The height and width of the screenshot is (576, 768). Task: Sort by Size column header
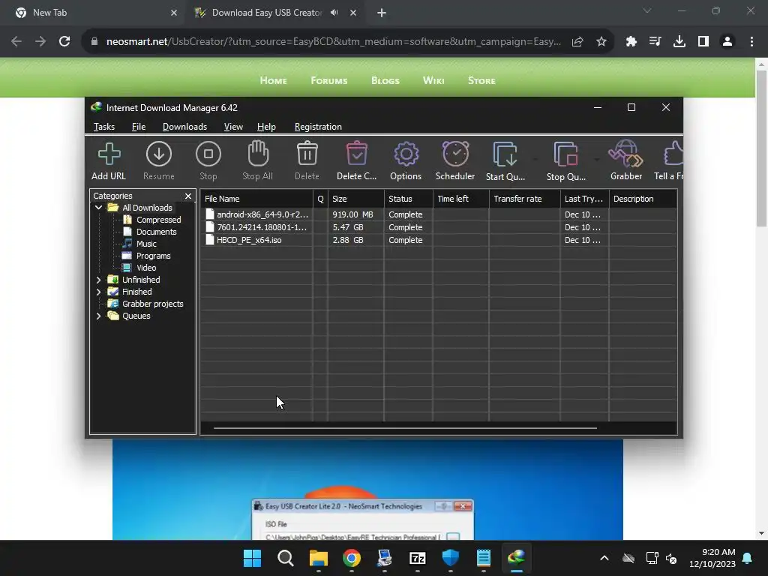pos(356,199)
